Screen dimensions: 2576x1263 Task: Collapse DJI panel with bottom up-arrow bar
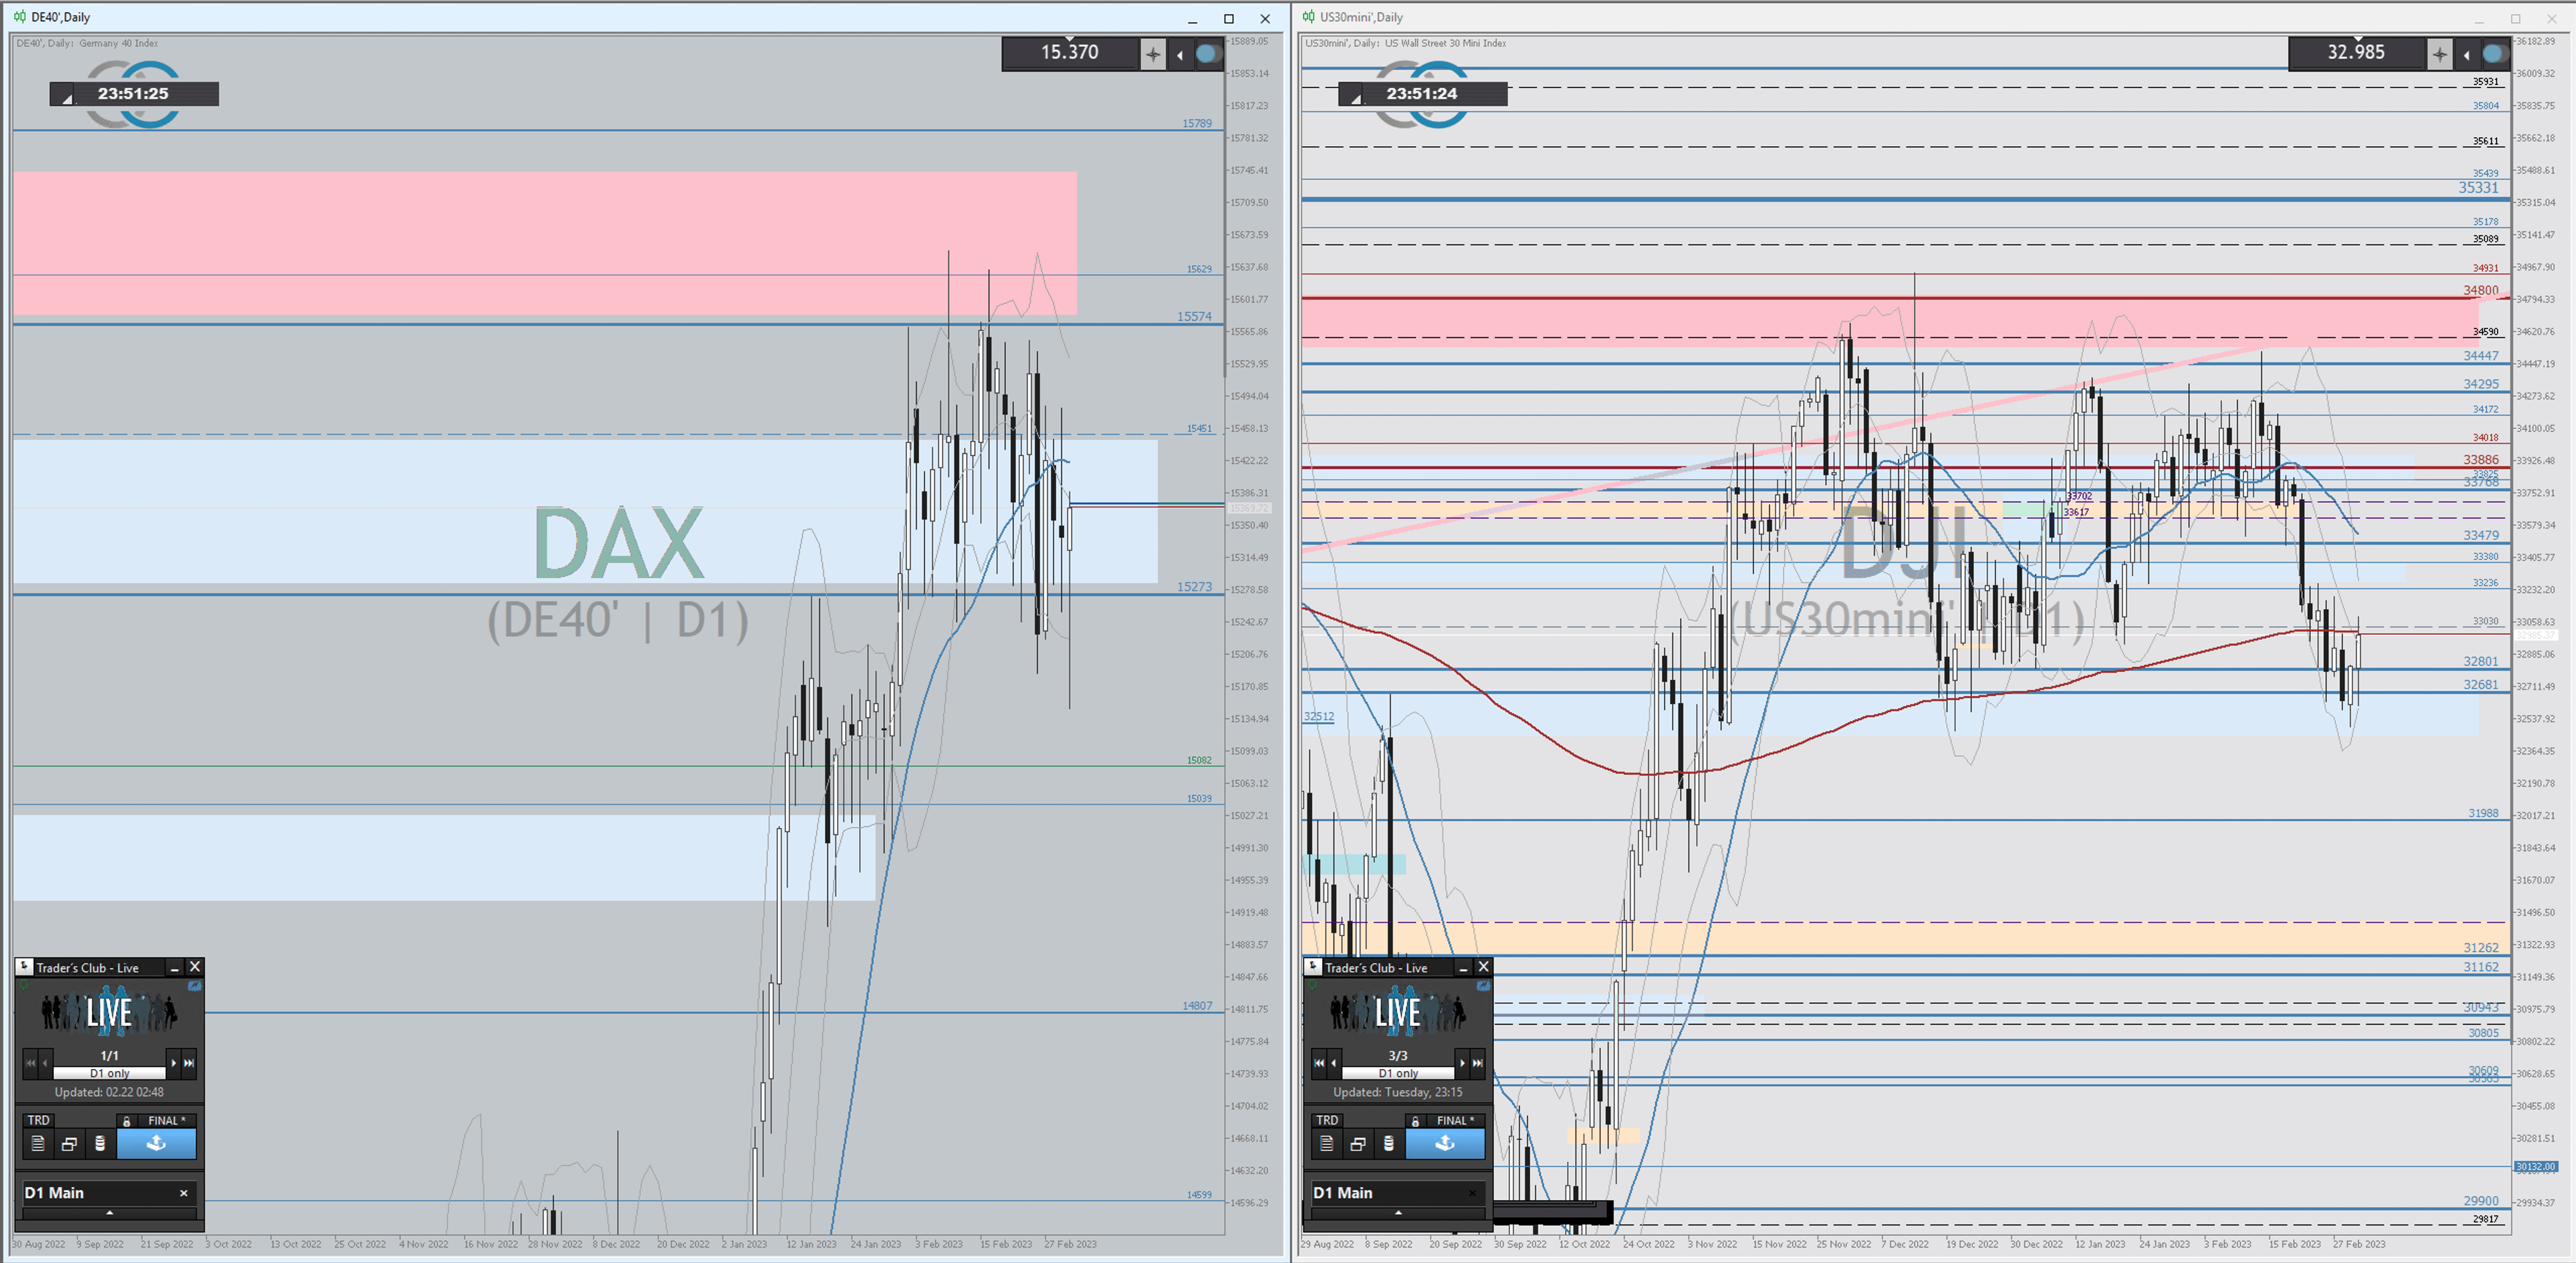tap(1398, 1213)
